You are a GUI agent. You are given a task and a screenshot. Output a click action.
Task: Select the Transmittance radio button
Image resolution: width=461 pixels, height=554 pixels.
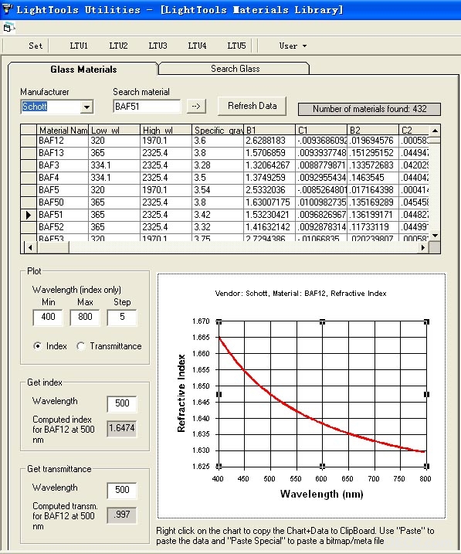point(80,346)
